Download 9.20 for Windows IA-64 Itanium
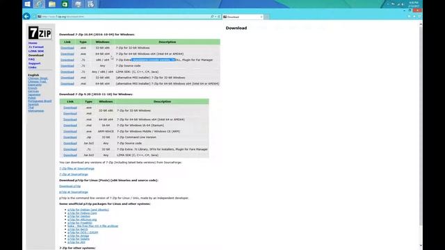 70,125
